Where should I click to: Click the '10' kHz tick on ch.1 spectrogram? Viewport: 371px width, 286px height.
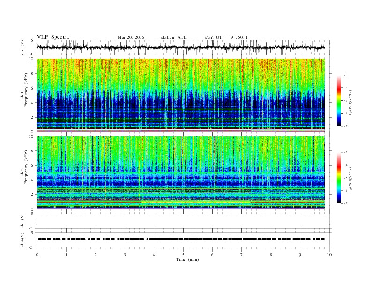click(x=31, y=59)
